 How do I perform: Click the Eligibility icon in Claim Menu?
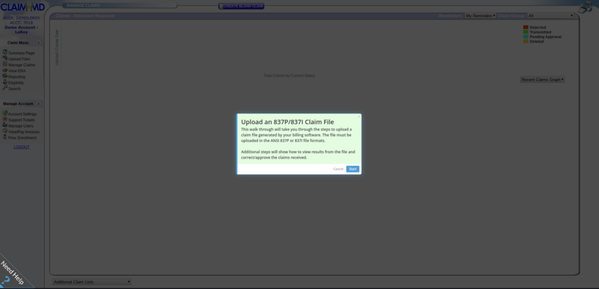pyautogui.click(x=5, y=82)
